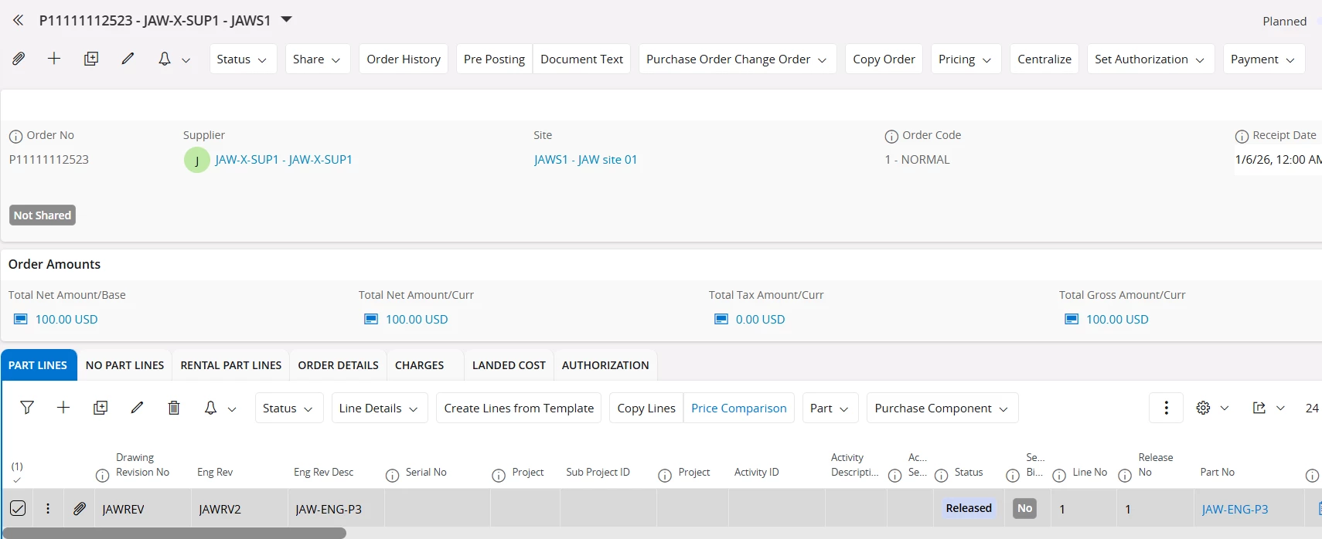
Task: Switch to the NO PART LINES tab
Action: click(124, 365)
